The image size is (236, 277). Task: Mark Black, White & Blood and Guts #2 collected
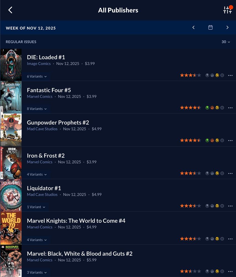tap(212, 271)
